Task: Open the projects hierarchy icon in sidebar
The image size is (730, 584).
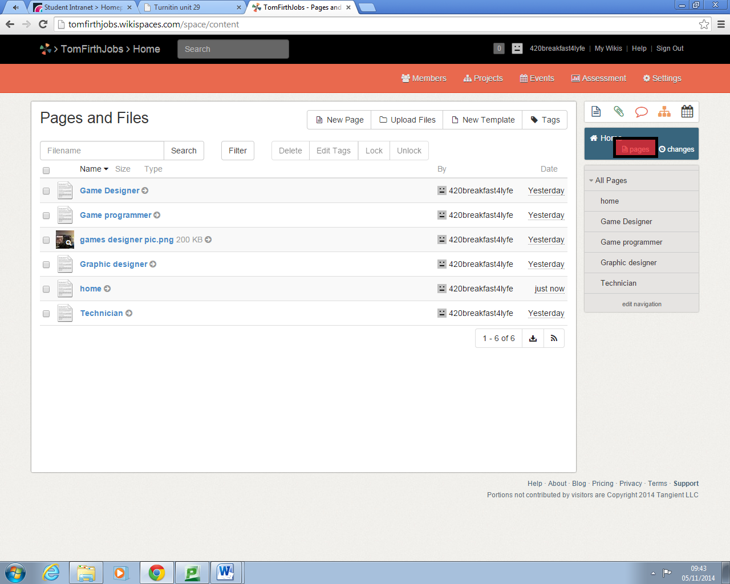Action: coord(664,112)
